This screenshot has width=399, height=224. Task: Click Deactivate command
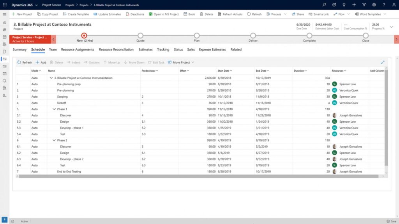pyautogui.click(x=135, y=14)
